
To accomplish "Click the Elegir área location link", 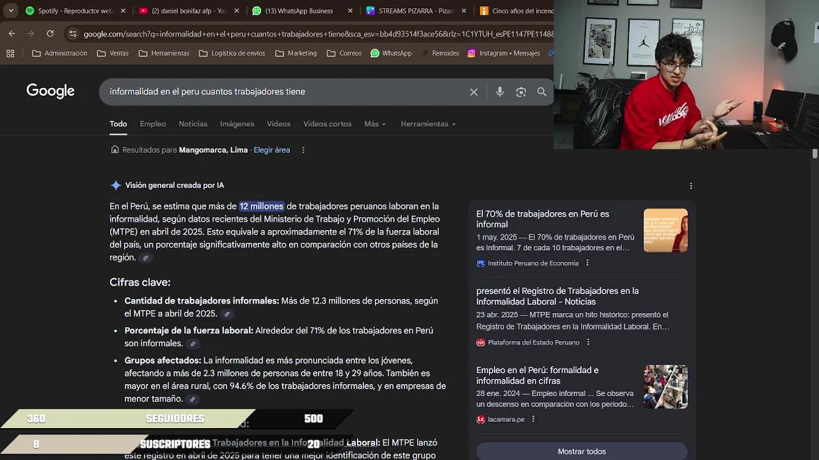I will pos(272,150).
